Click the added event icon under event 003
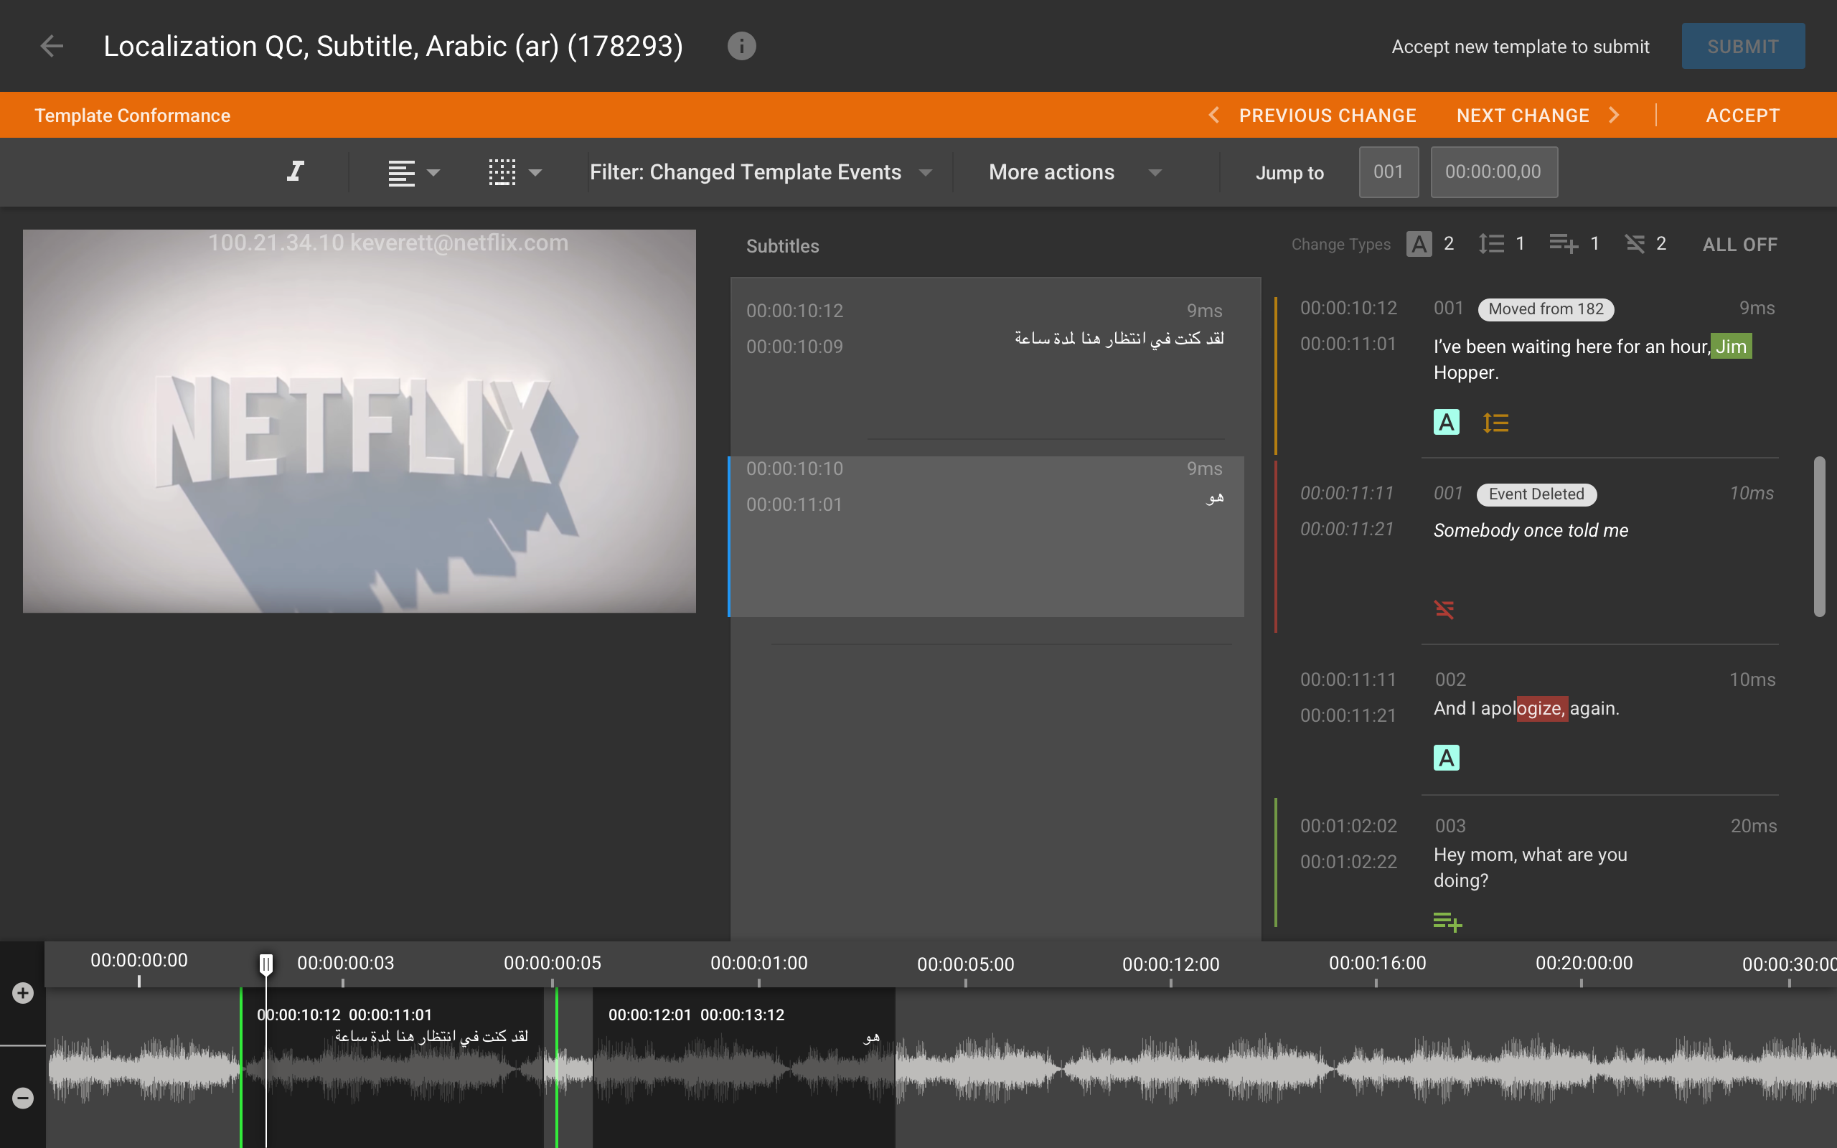This screenshot has width=1837, height=1148. [x=1447, y=922]
